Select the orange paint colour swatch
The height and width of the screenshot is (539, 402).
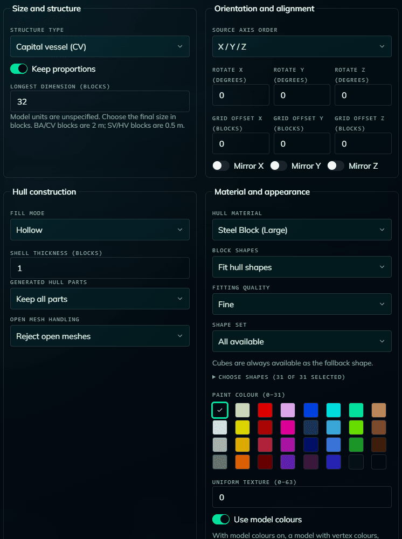coord(242,462)
